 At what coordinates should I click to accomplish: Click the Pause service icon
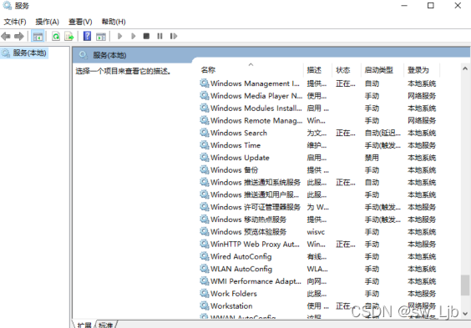point(160,37)
